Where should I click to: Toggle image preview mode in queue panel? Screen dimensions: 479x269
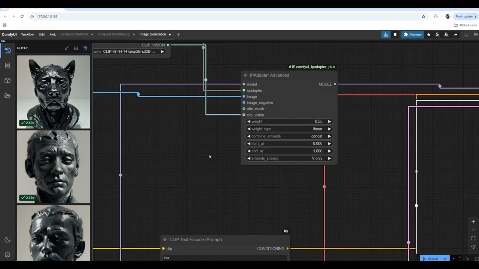coord(76,48)
